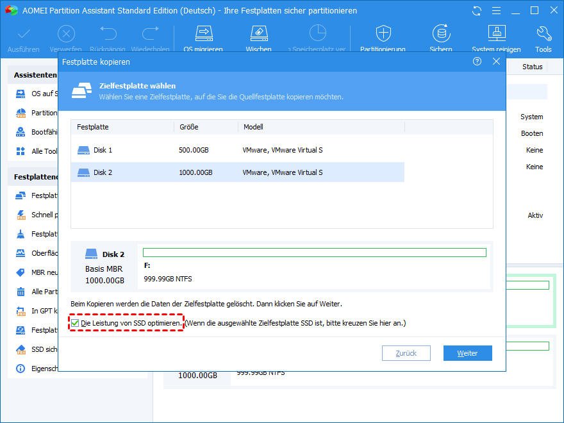Click the Bootfähig sidebar item icon
The width and height of the screenshot is (564, 423).
(x=21, y=132)
